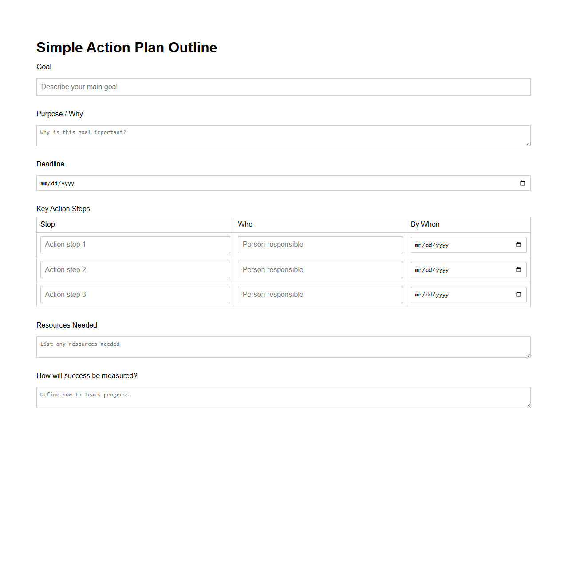This screenshot has height=577, width=567.
Task: Click the Who column header
Action: pyautogui.click(x=245, y=224)
